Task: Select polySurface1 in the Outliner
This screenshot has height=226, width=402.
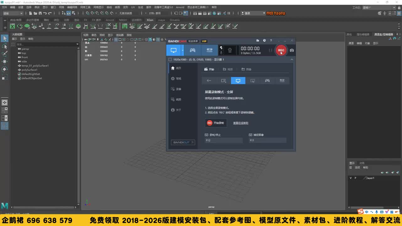Action: coord(30,70)
